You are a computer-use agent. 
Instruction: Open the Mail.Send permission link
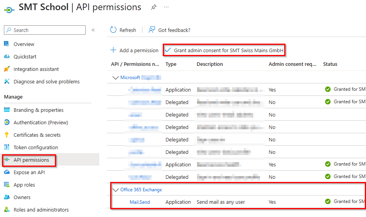[139, 202]
